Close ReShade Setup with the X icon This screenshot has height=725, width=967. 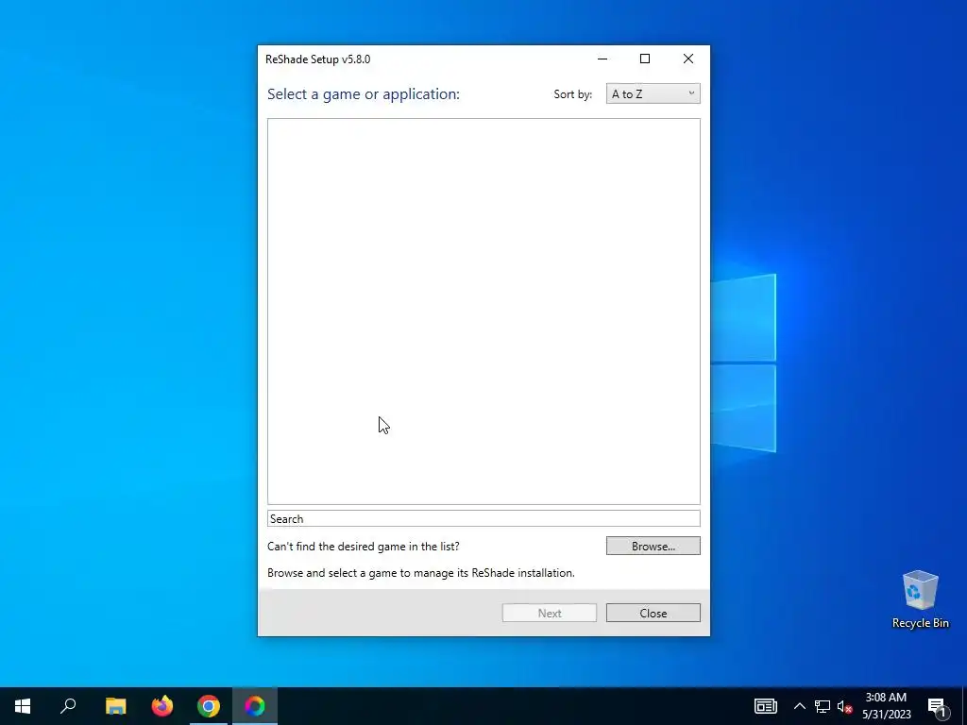688,59
